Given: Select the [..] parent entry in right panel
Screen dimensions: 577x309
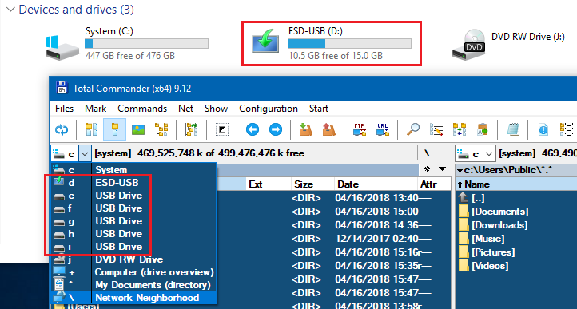Looking at the screenshot, I should coord(478,198).
